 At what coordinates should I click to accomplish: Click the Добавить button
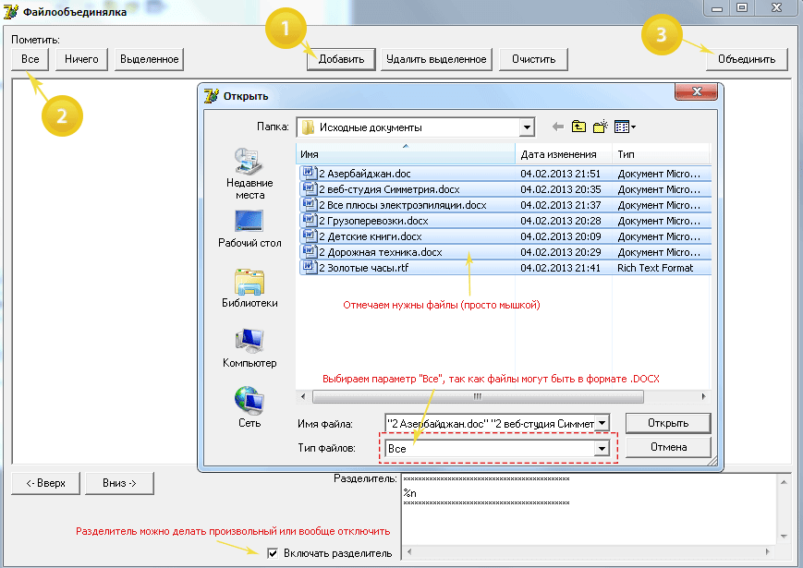coord(341,59)
